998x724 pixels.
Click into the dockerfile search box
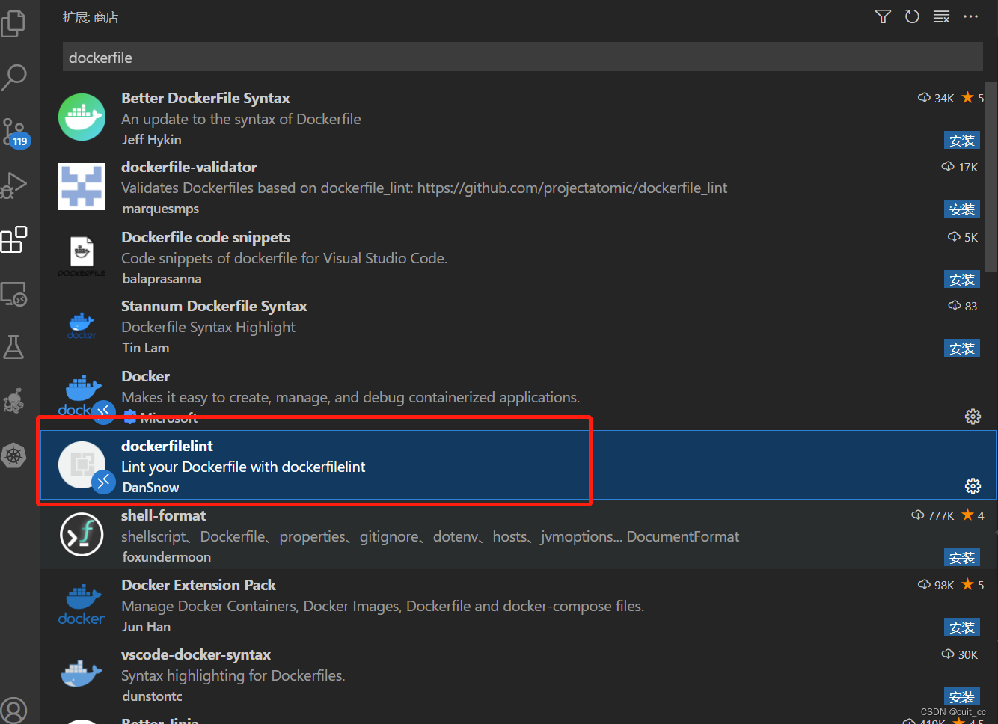[x=522, y=58]
